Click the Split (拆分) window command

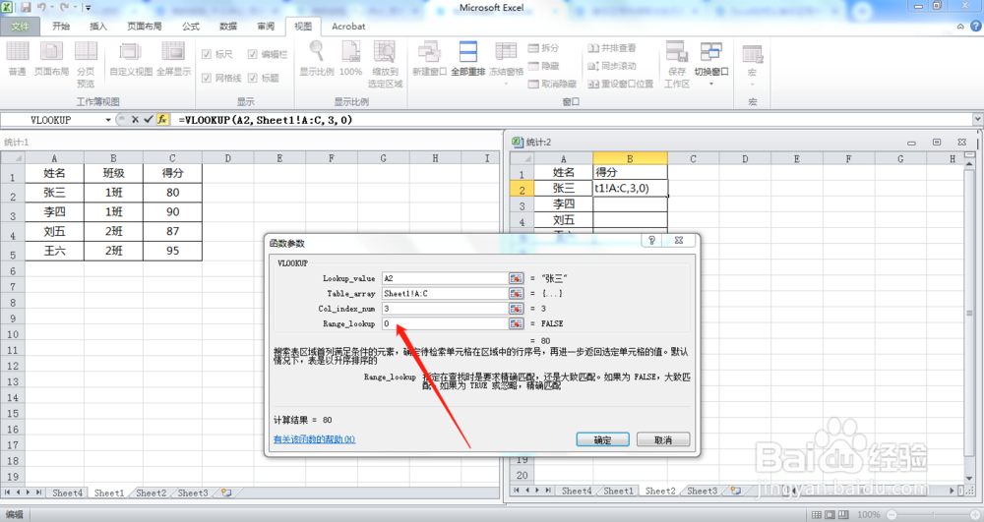coord(543,47)
